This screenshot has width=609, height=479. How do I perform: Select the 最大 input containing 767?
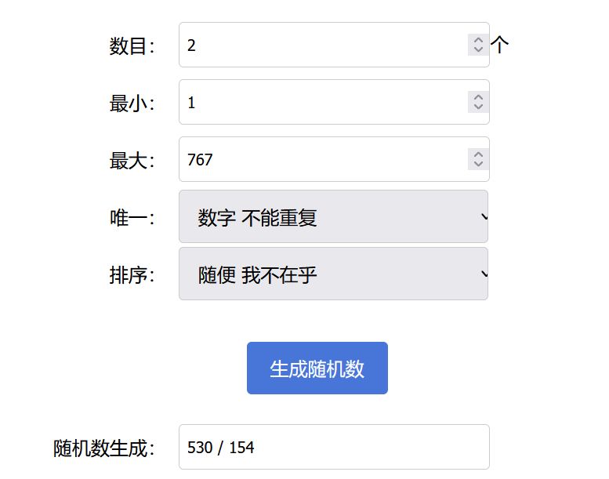point(321,160)
